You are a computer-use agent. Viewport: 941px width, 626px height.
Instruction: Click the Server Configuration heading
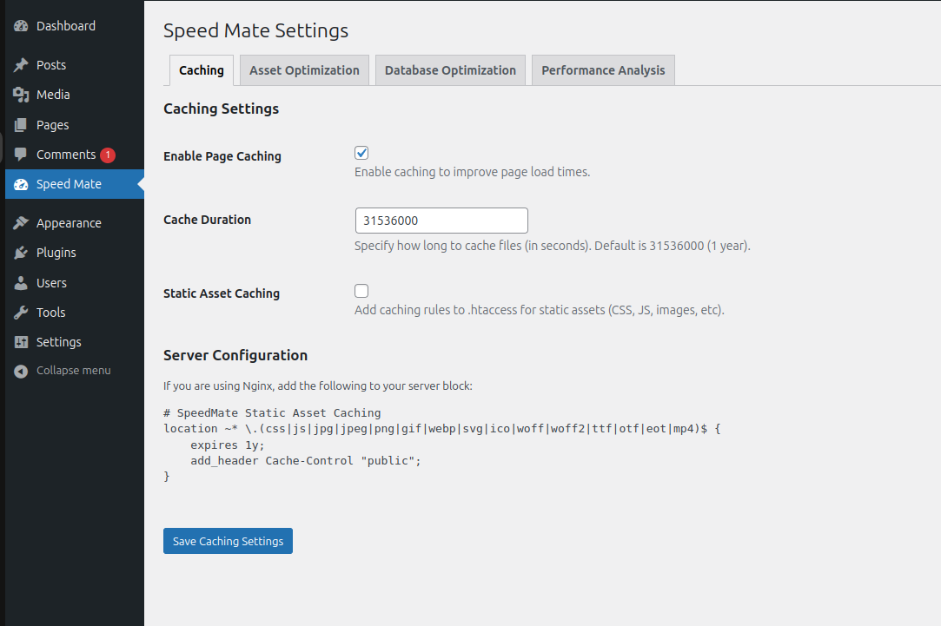click(x=235, y=355)
